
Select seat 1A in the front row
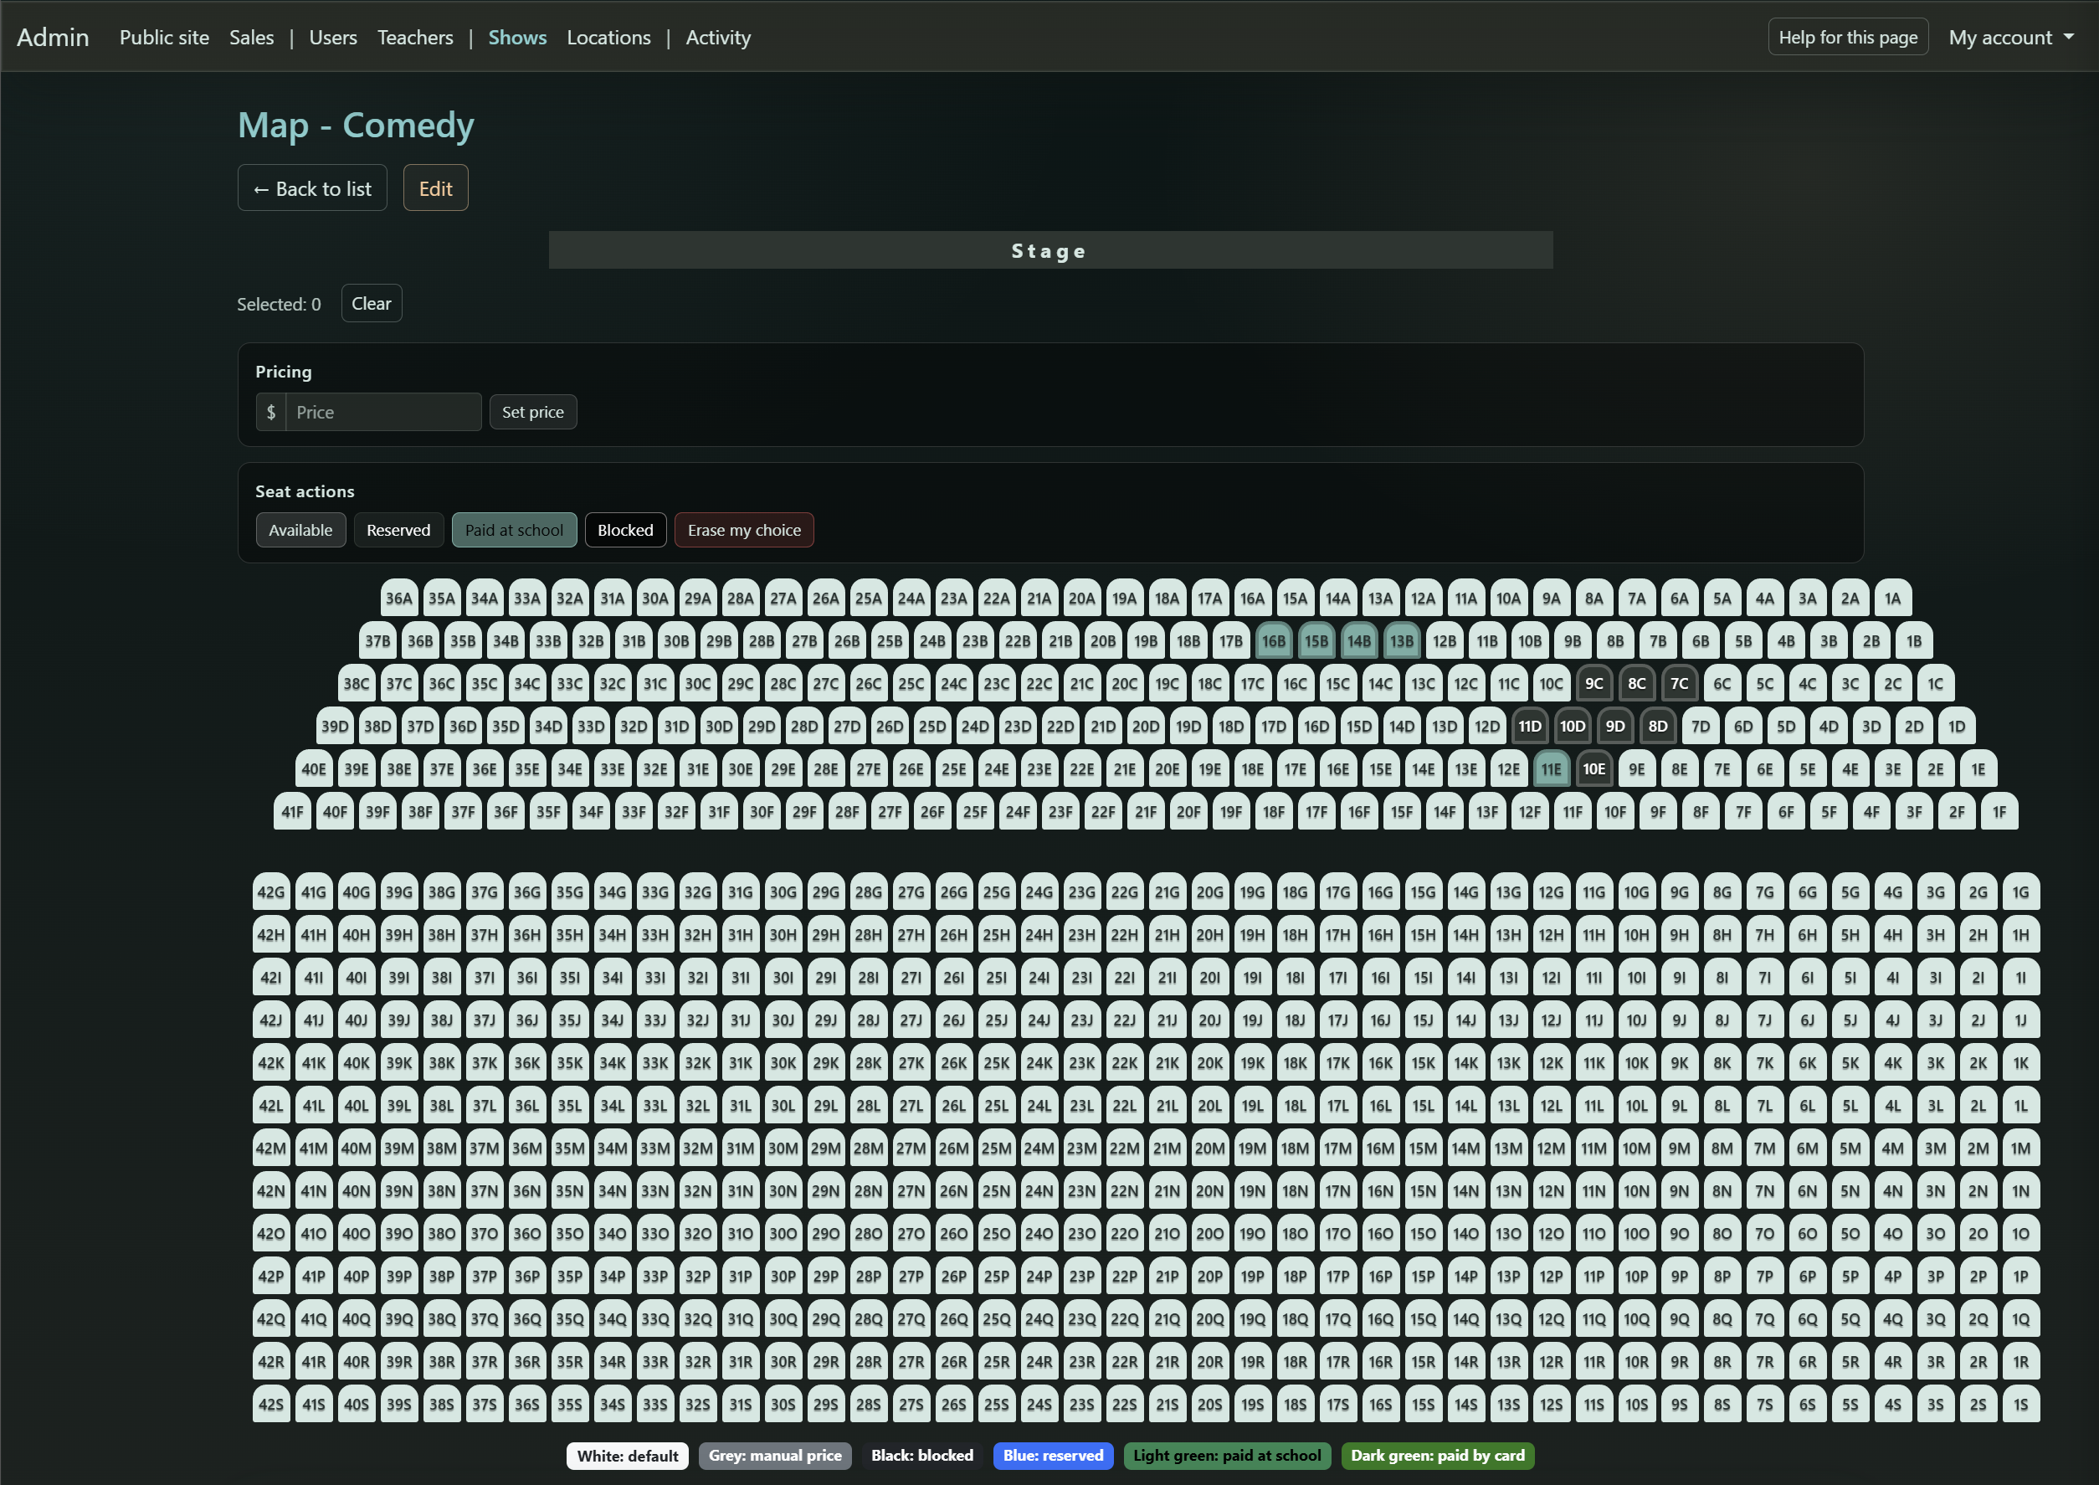point(1893,597)
